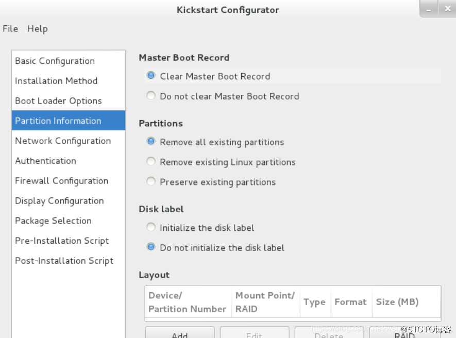Go to Installation Method section
Viewport: 456px width, 338px height.
(x=69, y=81)
